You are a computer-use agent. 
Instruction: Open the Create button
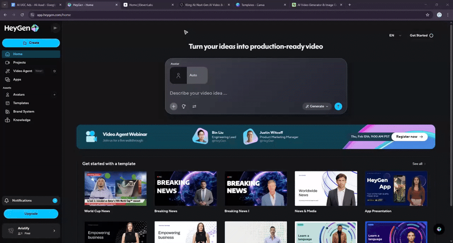tap(31, 43)
